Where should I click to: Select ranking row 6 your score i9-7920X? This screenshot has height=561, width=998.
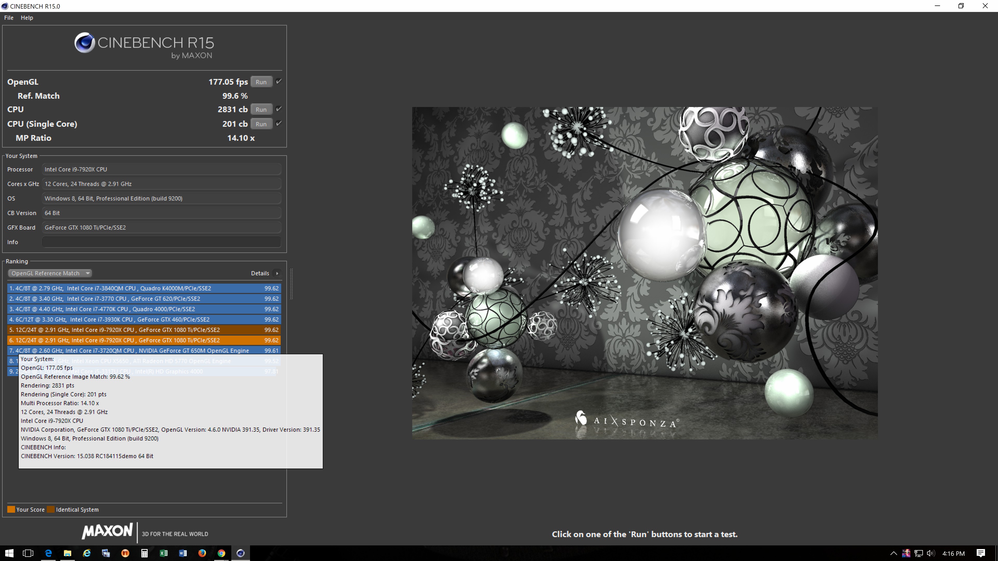click(x=144, y=340)
